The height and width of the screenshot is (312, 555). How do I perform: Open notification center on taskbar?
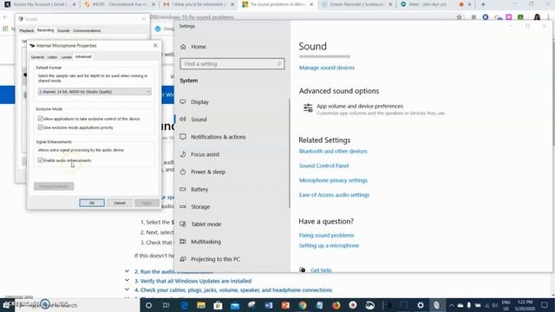[x=544, y=305]
